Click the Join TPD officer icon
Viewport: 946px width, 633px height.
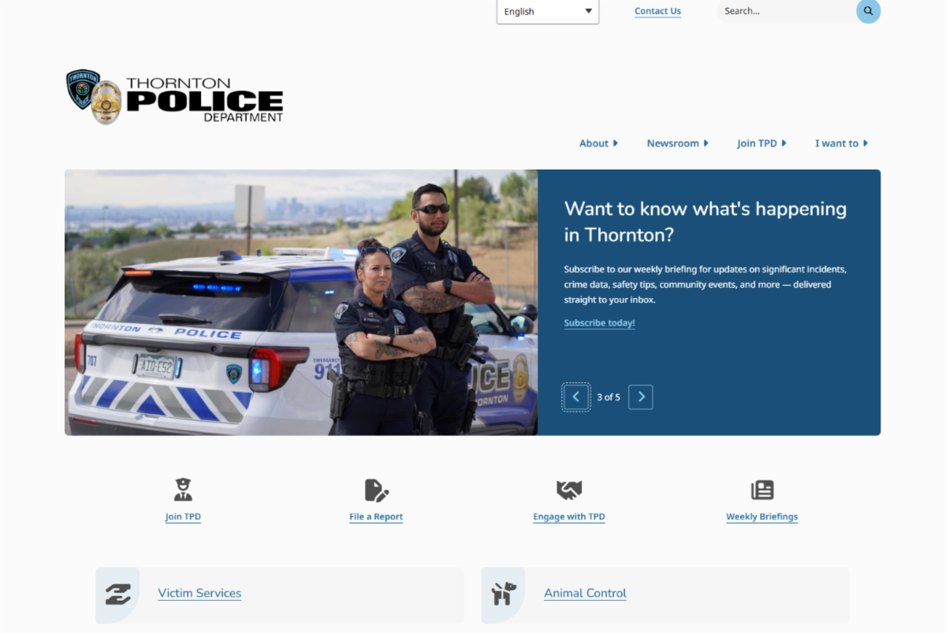click(x=183, y=490)
